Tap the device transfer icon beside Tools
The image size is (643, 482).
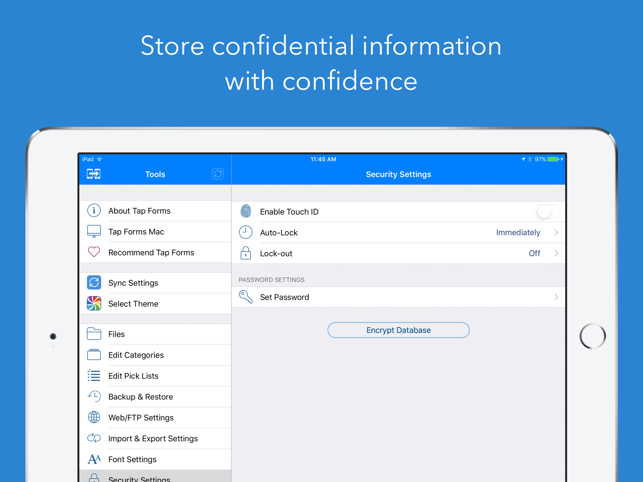coord(94,174)
